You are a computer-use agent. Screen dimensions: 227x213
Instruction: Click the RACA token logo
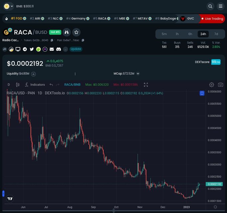(7, 32)
